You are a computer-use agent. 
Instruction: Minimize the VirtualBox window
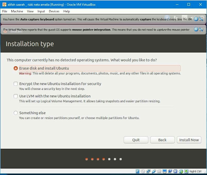[x=177, y=5]
